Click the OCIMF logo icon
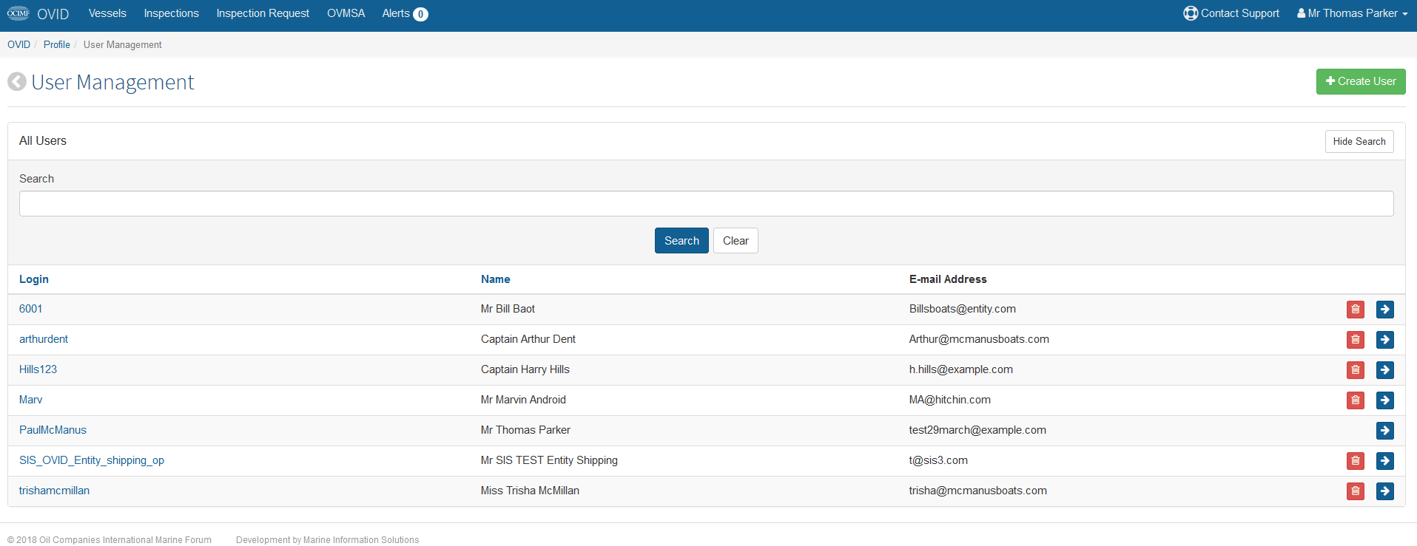 pos(18,13)
